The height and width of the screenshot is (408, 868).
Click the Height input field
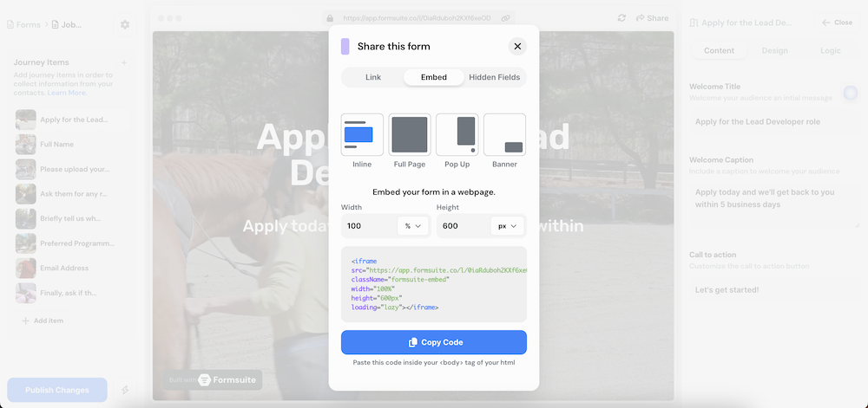463,226
